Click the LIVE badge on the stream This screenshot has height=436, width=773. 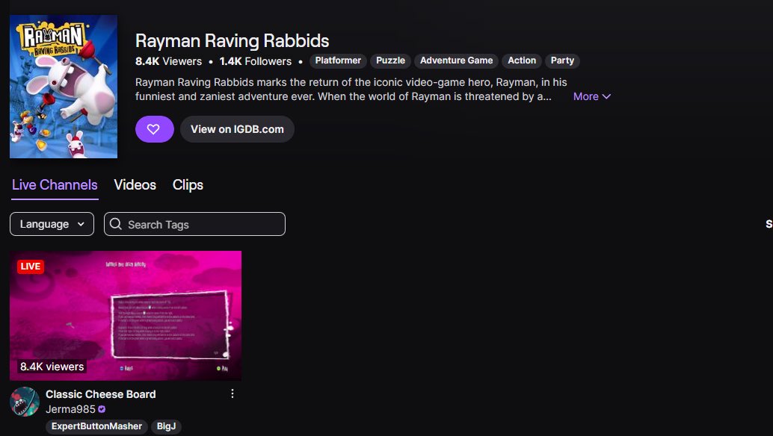coord(31,267)
